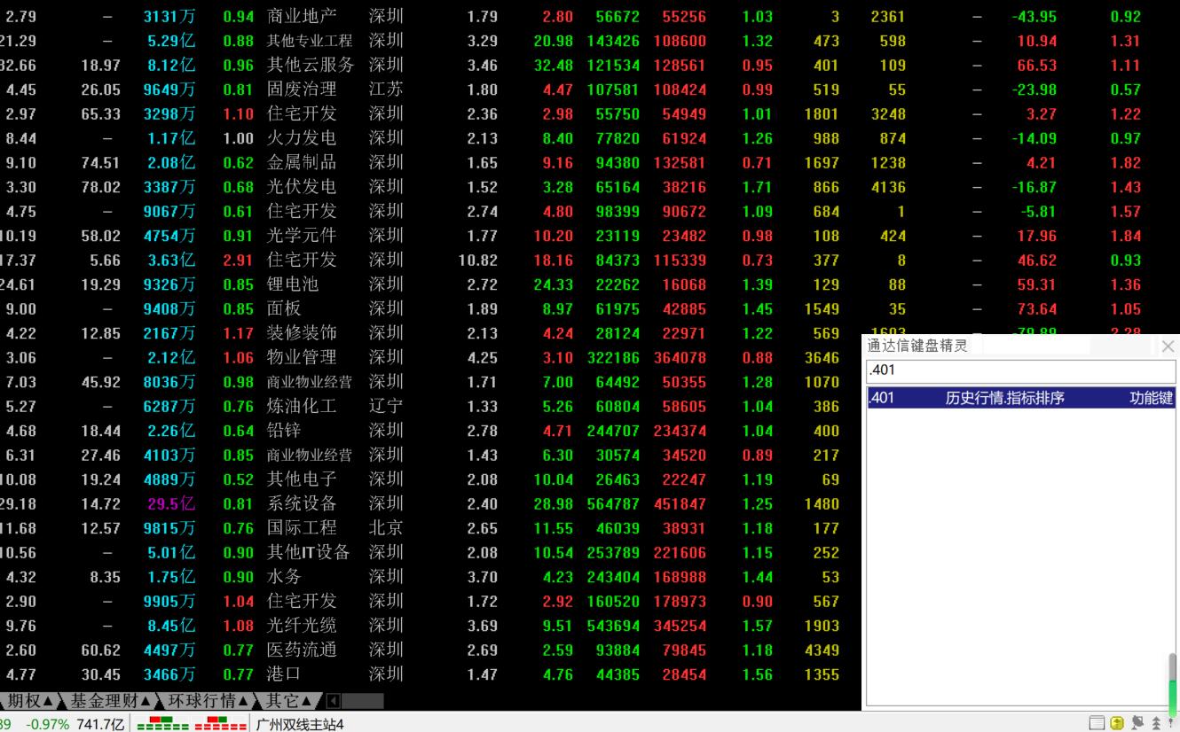Click the 广州双线主站4 server status text

300,723
